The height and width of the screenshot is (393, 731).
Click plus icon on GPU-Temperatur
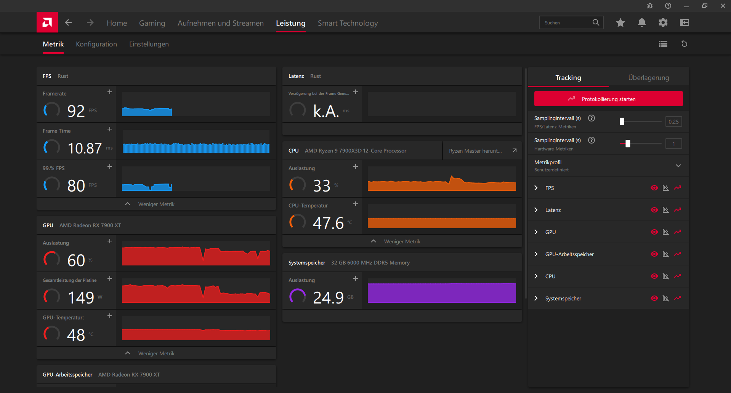click(110, 316)
